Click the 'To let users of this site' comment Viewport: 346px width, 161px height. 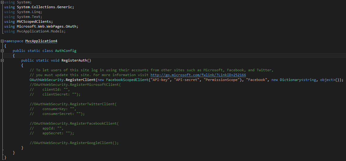pyautogui.click(x=151, y=70)
